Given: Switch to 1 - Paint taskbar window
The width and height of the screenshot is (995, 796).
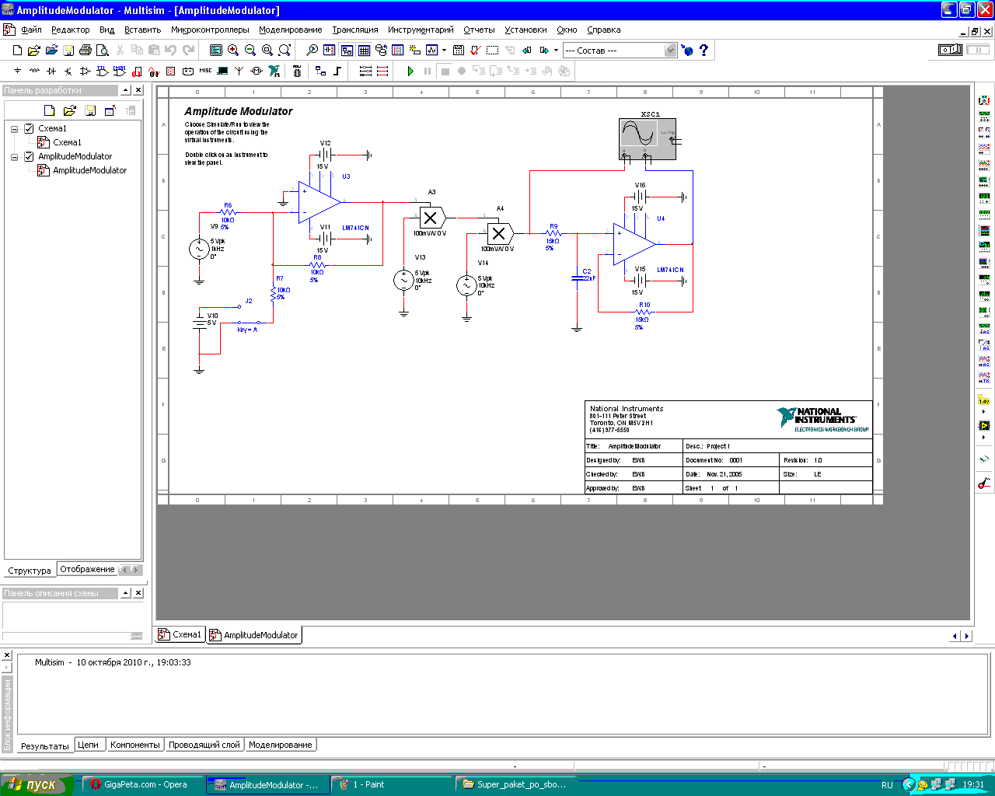Looking at the screenshot, I should click(390, 784).
